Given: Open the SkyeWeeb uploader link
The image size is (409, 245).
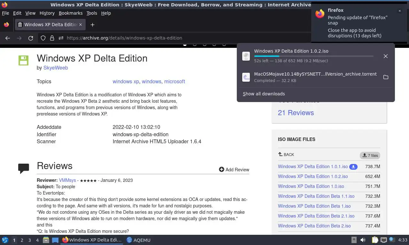Looking at the screenshot, I should pos(56,68).
